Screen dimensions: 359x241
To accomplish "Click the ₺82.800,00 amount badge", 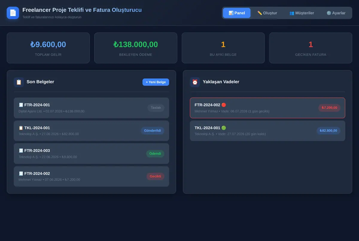I will pos(328,131).
